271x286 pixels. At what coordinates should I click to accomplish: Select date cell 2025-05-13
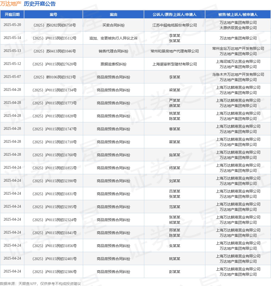pyautogui.click(x=12, y=51)
